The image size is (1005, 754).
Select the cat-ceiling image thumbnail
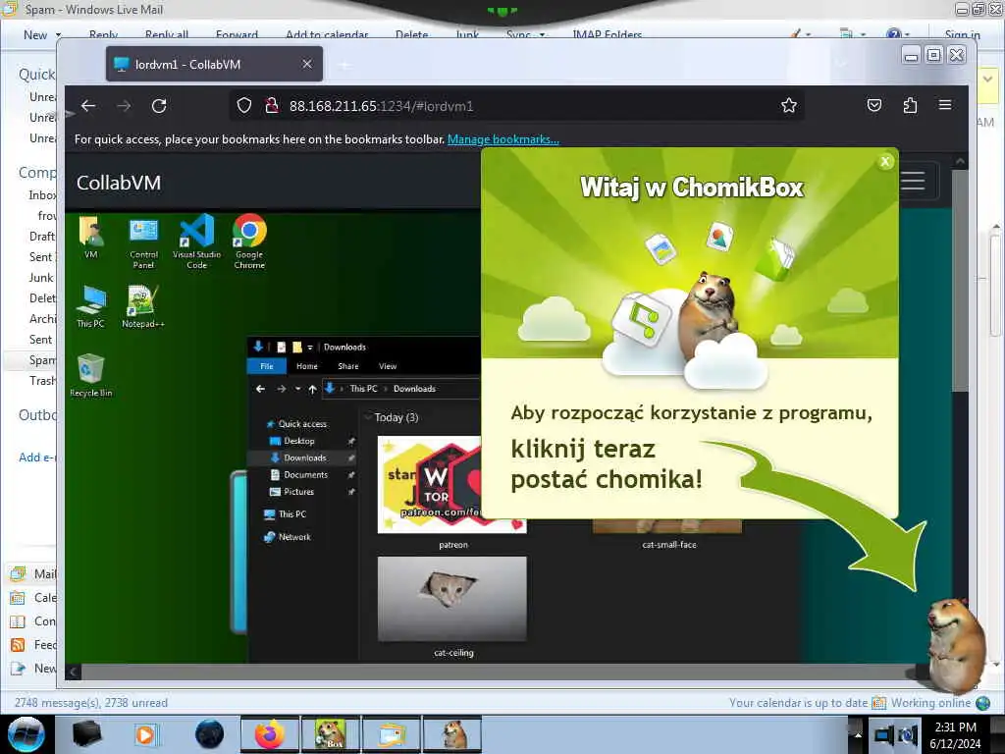(452, 599)
